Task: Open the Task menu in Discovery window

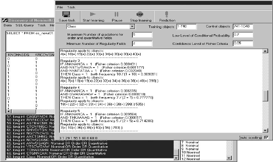Action: point(42,25)
